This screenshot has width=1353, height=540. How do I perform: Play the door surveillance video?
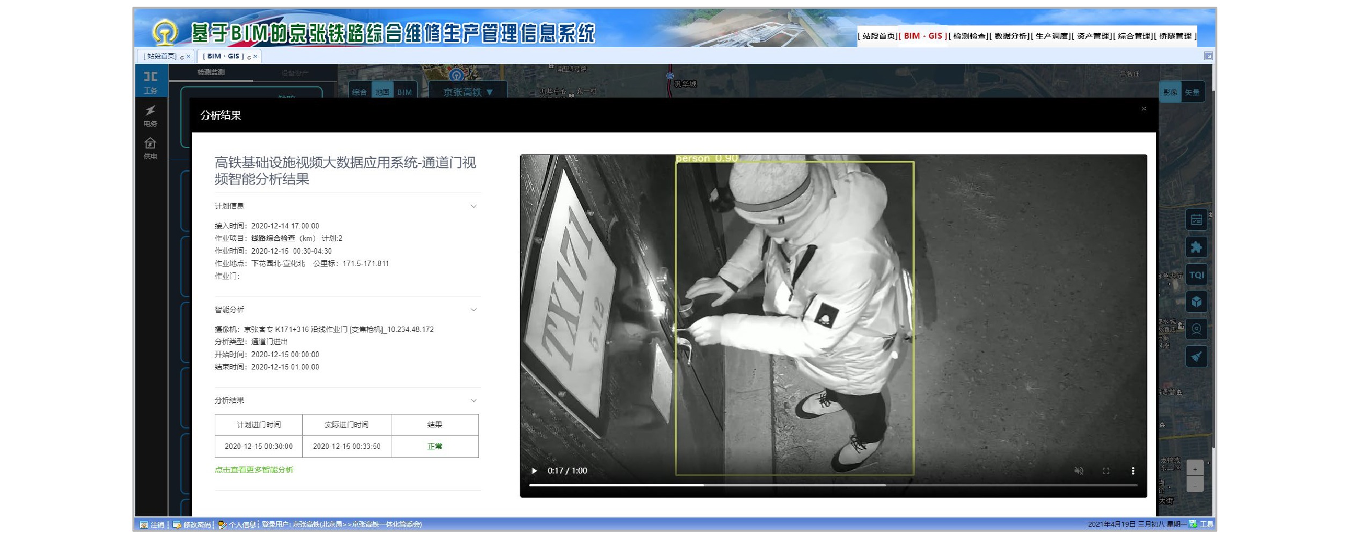coord(534,471)
